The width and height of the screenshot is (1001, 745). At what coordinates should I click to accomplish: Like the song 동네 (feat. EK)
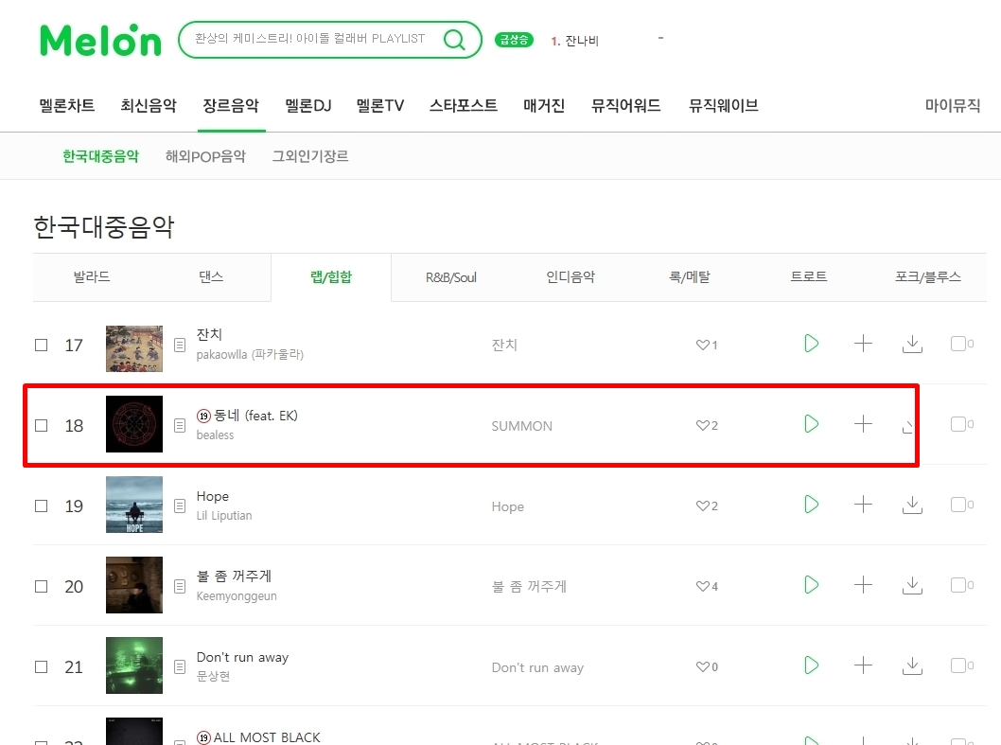click(x=702, y=426)
